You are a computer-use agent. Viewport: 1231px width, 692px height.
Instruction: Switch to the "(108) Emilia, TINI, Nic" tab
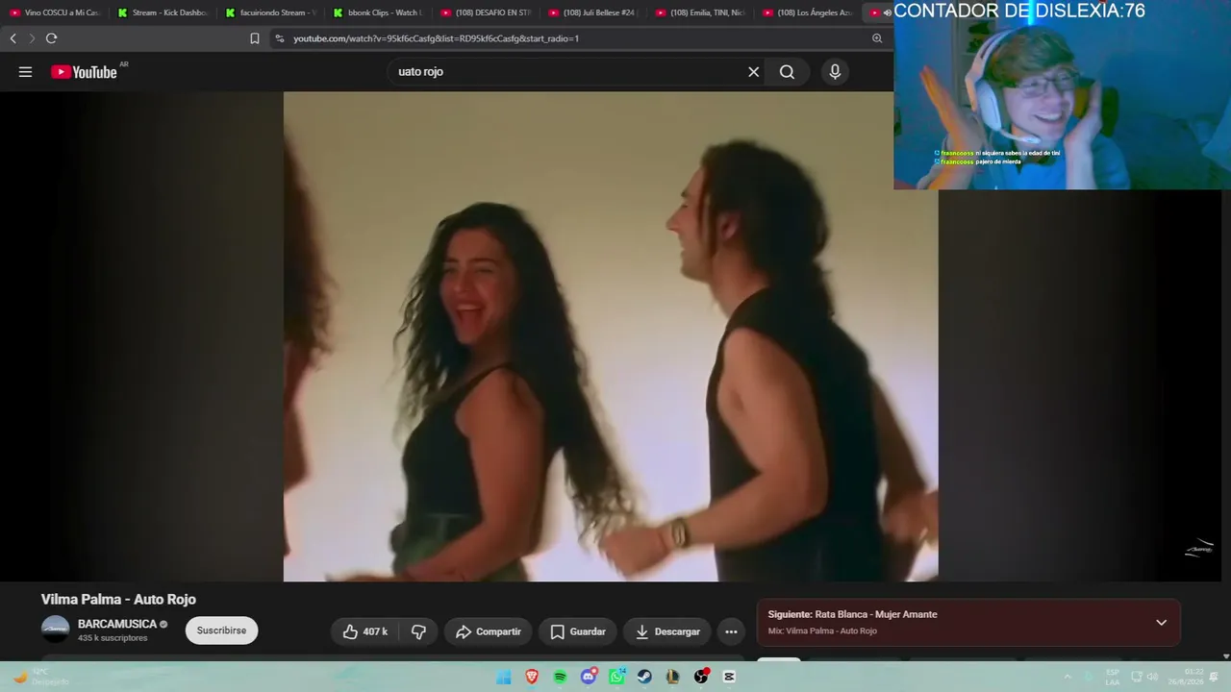(x=700, y=12)
